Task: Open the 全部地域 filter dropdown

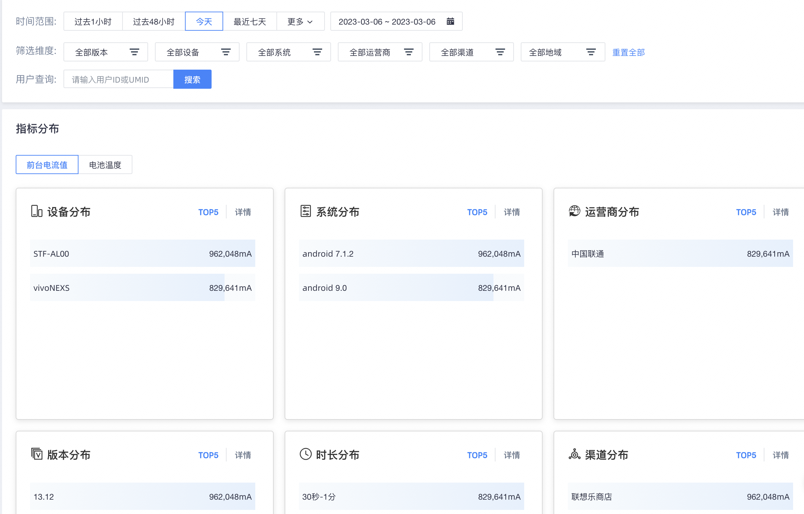Action: click(x=563, y=52)
